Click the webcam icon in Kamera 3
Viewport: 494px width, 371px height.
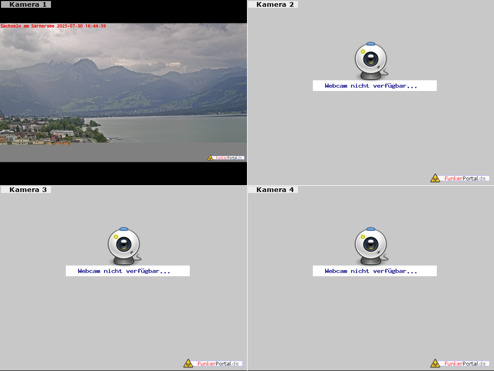pos(124,246)
